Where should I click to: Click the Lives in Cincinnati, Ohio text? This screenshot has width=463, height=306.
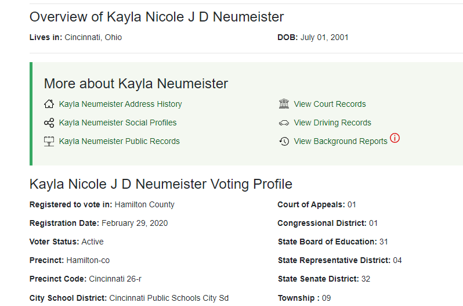(75, 37)
